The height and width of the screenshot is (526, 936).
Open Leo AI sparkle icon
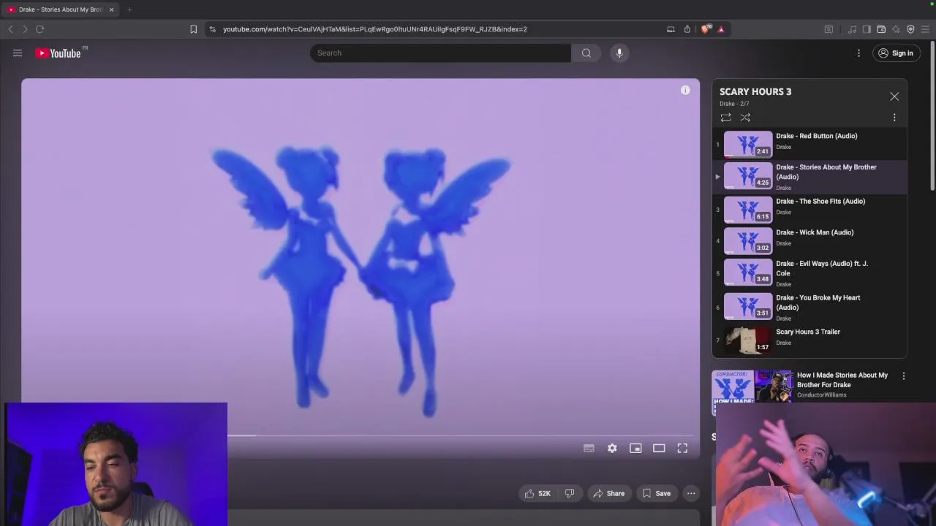coord(896,29)
